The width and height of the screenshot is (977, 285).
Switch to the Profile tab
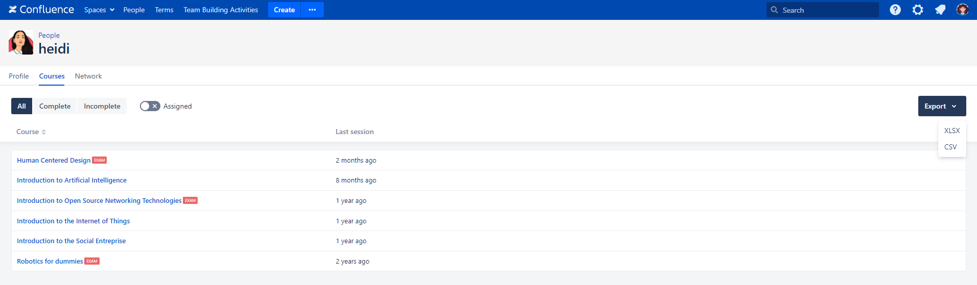click(19, 76)
